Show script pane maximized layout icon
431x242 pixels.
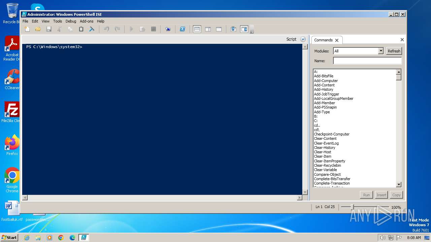[x=219, y=29]
